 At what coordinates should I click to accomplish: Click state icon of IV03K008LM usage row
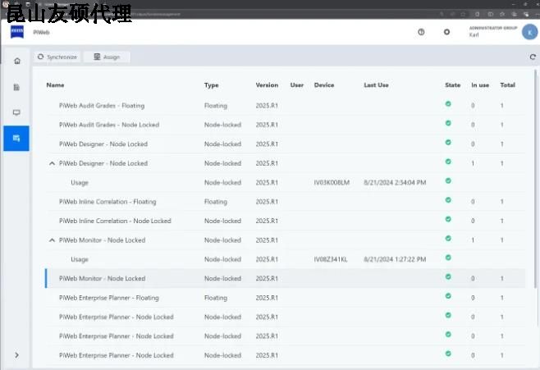[x=448, y=180]
